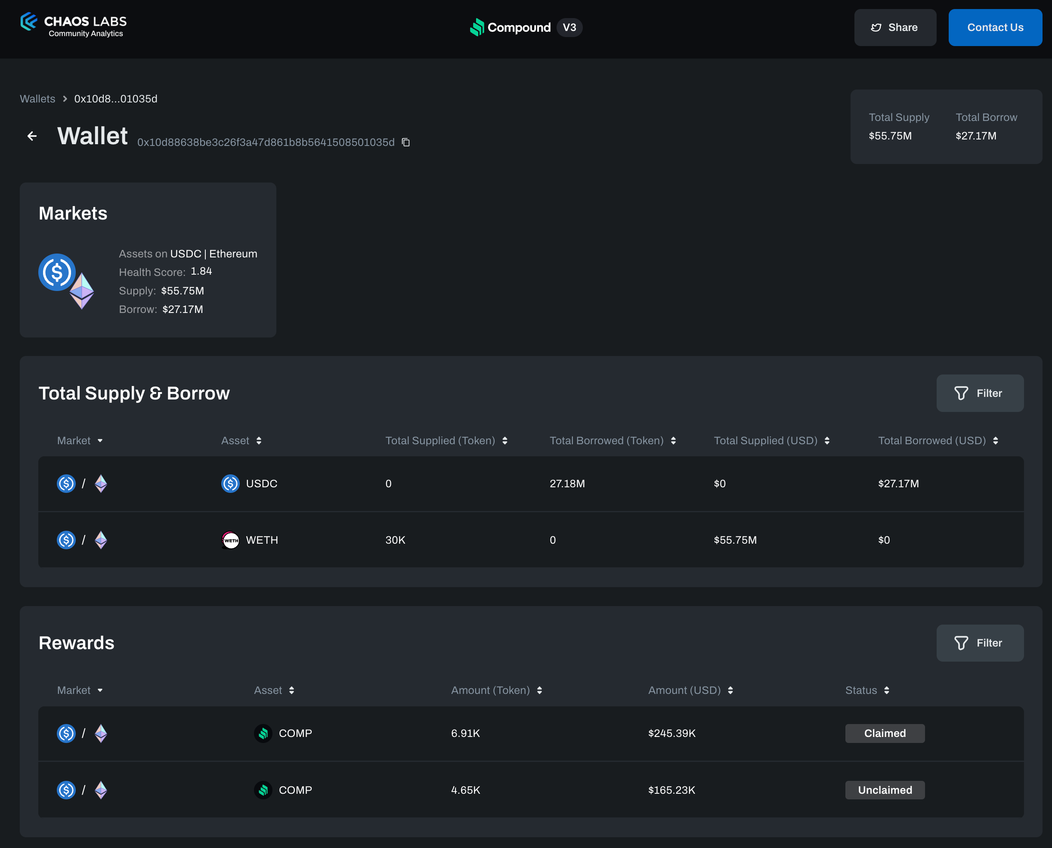This screenshot has height=848, width=1052.
Task: Click the WETH asset icon
Action: coord(230,540)
